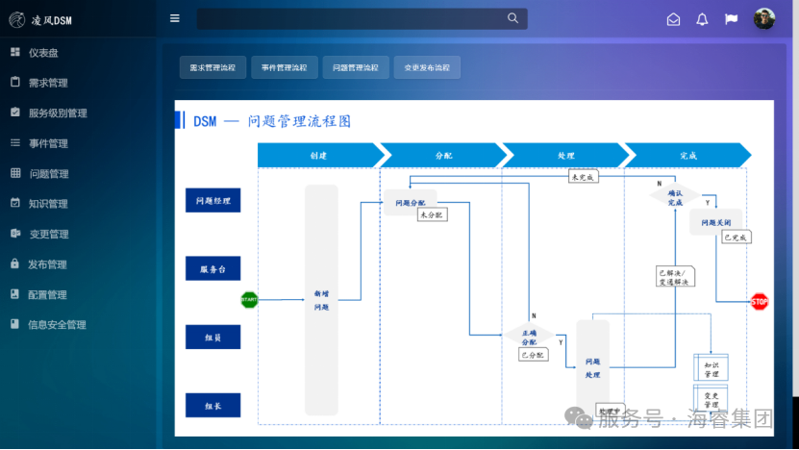
Task: Click the 发布管理 lock icon
Action: pyautogui.click(x=14, y=263)
